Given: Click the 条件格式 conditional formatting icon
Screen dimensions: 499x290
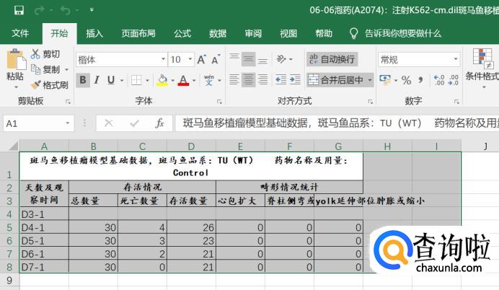Looking at the screenshot, I should tap(482, 59).
